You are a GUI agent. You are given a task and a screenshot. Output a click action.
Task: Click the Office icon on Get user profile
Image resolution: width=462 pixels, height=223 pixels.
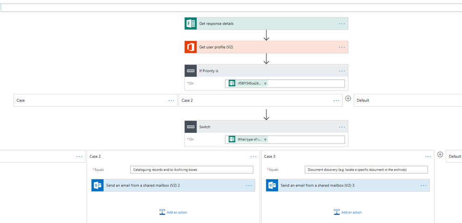[191, 47]
